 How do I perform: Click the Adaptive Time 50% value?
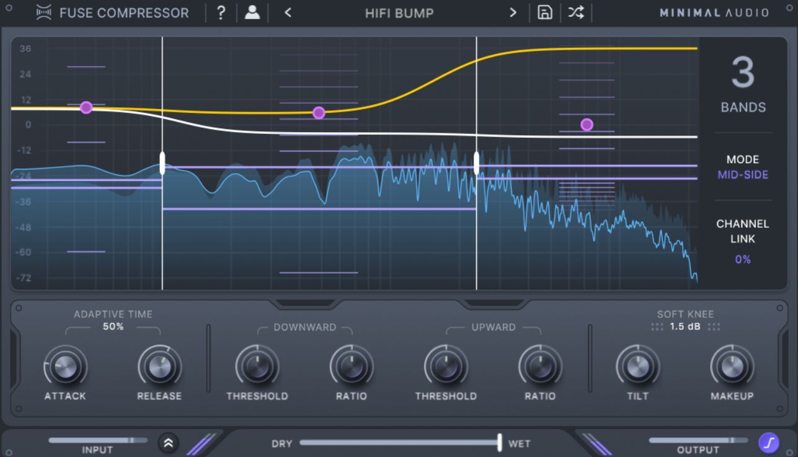click(x=113, y=326)
